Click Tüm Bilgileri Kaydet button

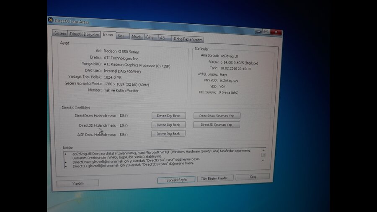(215, 178)
